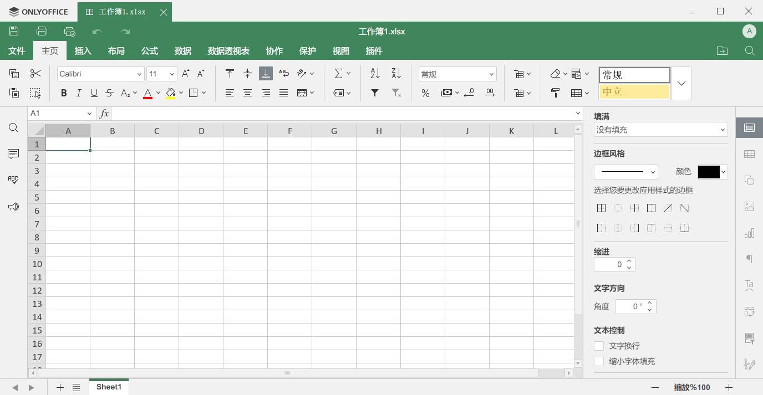
Task: Add a new sheet with plus button
Action: [x=60, y=387]
